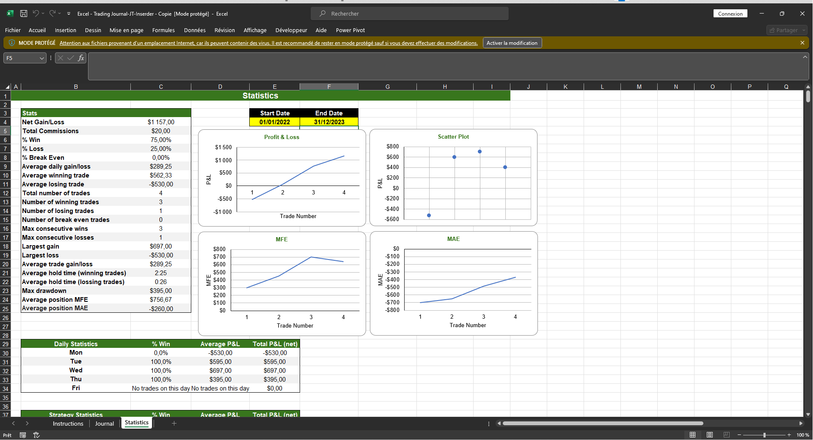Click the sheet tab bar split handle dots
Viewport: 813px width, 440px height.
point(489,424)
